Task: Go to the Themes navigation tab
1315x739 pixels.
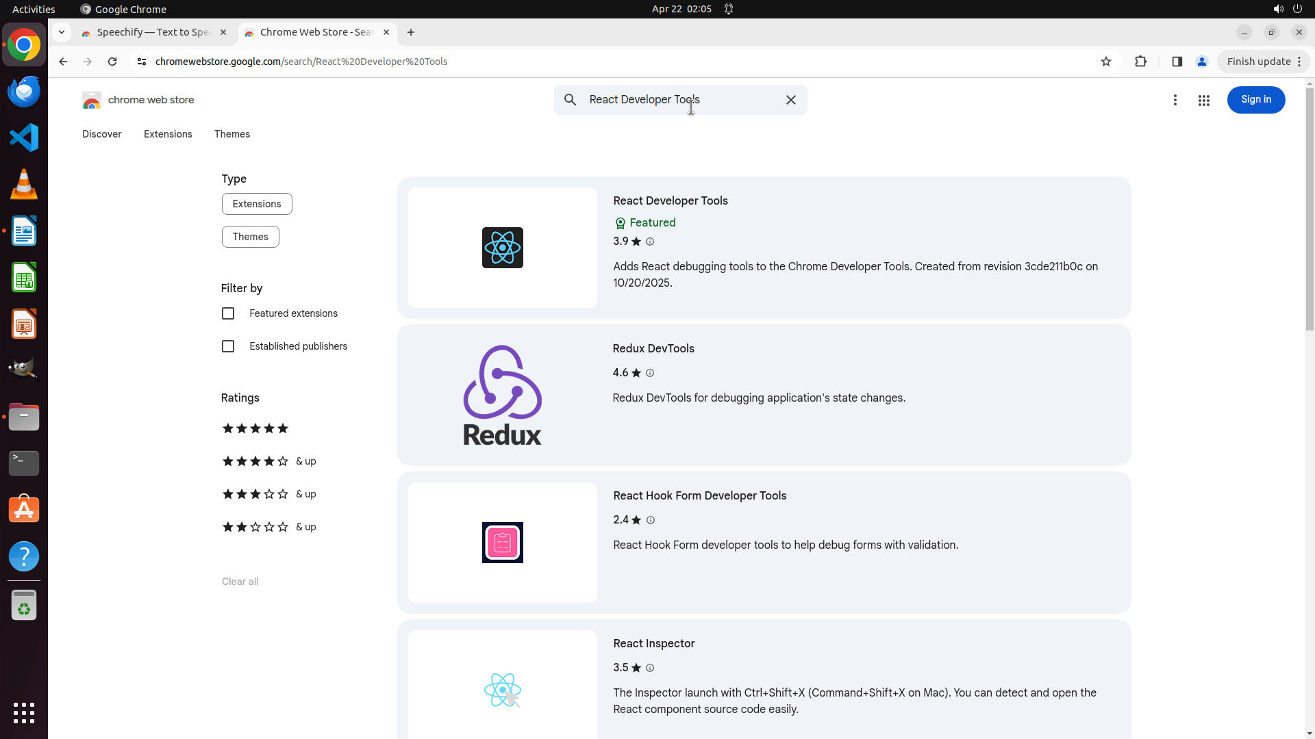Action: point(231,134)
